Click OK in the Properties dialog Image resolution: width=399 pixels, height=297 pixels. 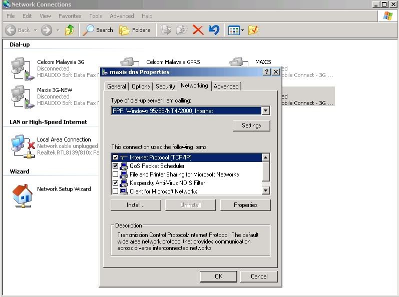tap(218, 276)
